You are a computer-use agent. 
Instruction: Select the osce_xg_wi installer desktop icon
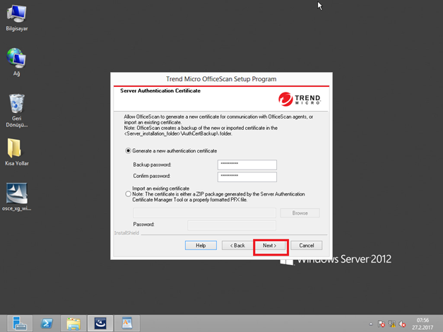[x=17, y=196]
